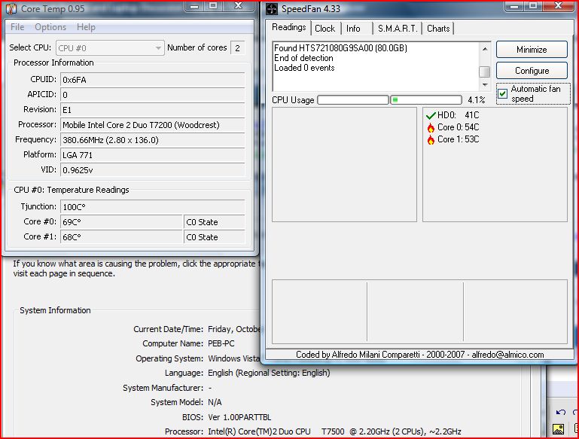Click the log scrollbar up arrow
Image resolution: width=579 pixels, height=439 pixels.
pos(485,49)
